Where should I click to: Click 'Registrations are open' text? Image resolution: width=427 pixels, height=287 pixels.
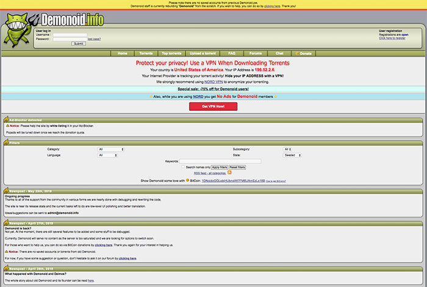click(x=393, y=35)
